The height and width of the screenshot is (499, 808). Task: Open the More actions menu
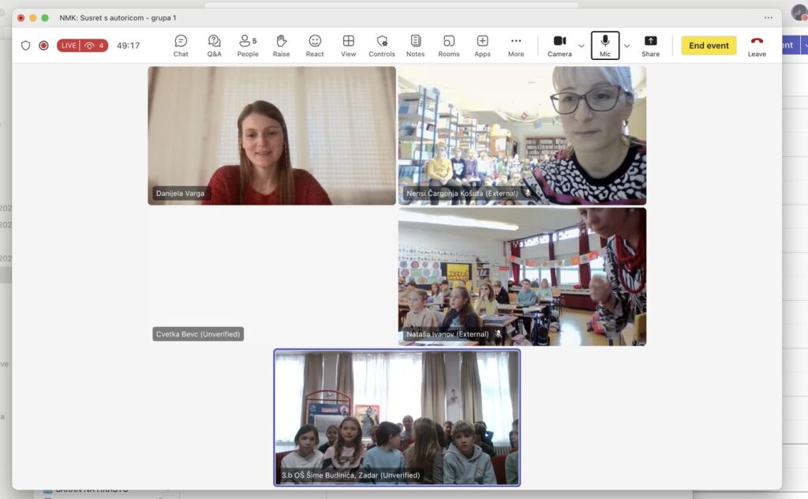(x=516, y=46)
